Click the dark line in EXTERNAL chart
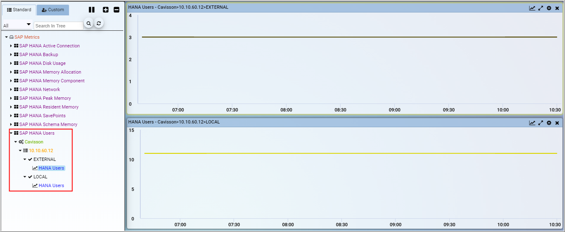 [x=349, y=37]
